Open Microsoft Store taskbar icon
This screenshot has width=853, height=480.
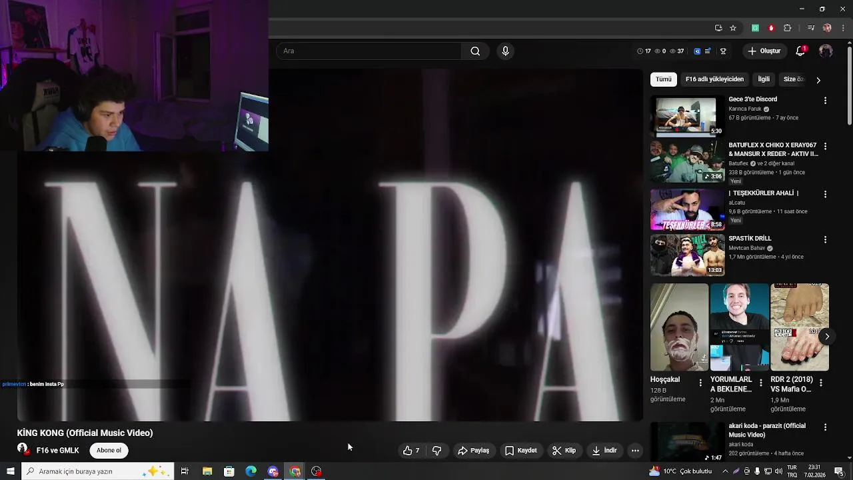(229, 471)
